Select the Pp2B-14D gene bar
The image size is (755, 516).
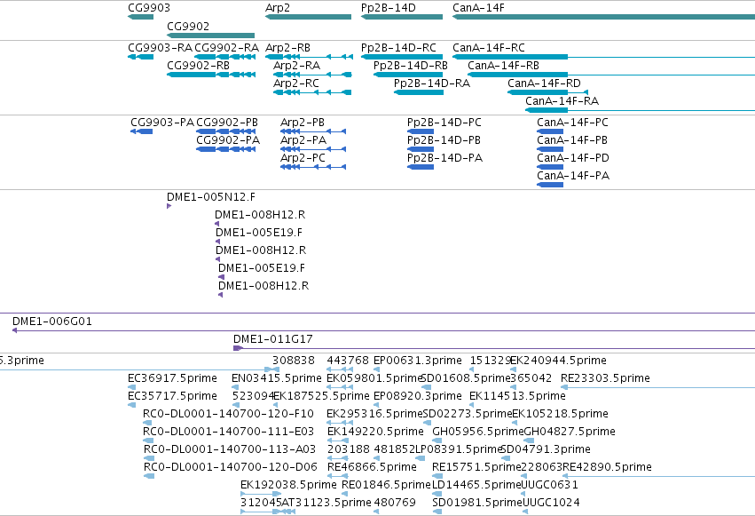[x=402, y=17]
